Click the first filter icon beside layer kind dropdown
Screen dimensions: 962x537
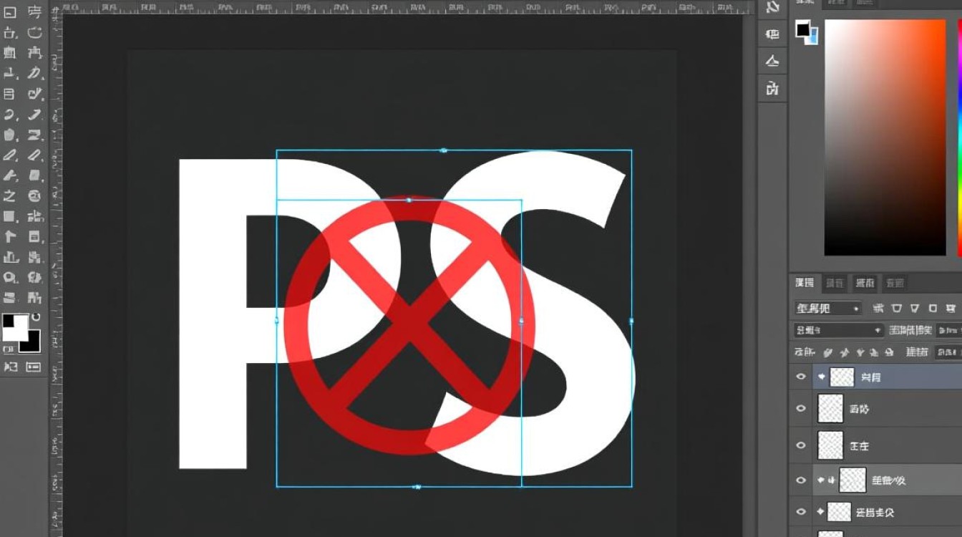click(878, 309)
